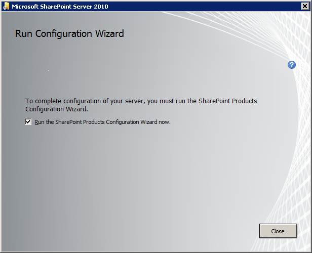Viewport: 312px width, 253px height.
Task: Click the underlined 'C' on the Close button
Action: click(273, 231)
